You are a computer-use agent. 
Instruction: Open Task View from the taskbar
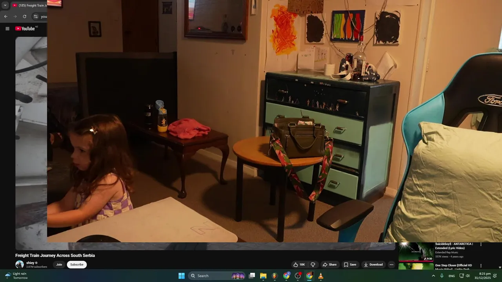tap(252, 276)
